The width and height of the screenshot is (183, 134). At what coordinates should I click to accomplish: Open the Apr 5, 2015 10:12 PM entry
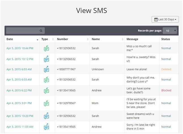(x=20, y=59)
